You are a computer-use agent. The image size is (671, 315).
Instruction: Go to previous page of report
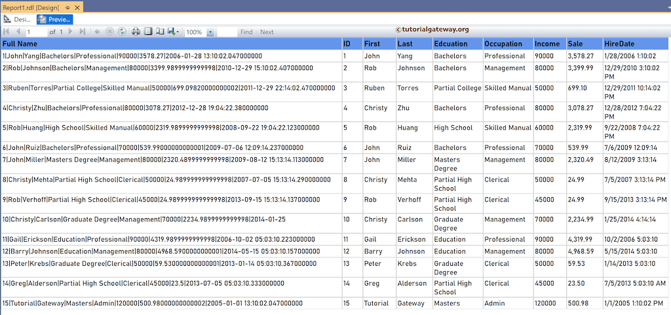tap(18, 31)
